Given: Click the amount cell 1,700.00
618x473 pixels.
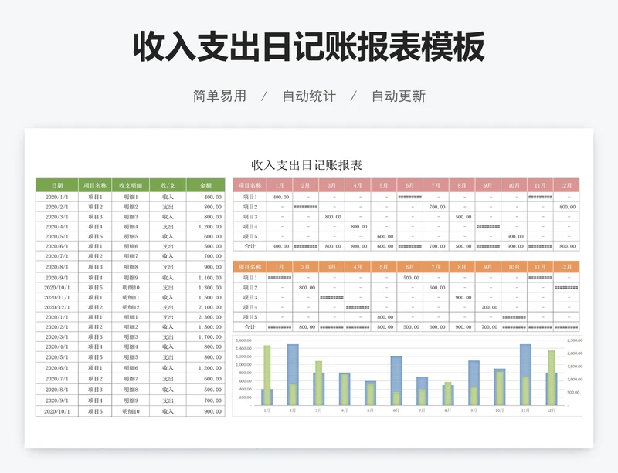Looking at the screenshot, I should click(205, 336).
